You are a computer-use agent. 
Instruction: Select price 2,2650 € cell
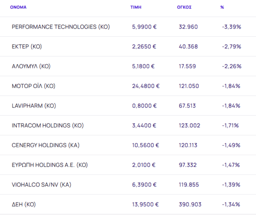[144, 46]
